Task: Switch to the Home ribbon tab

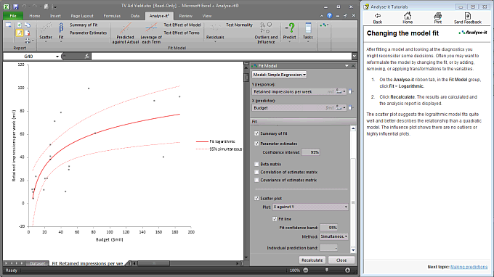Action: (35, 16)
